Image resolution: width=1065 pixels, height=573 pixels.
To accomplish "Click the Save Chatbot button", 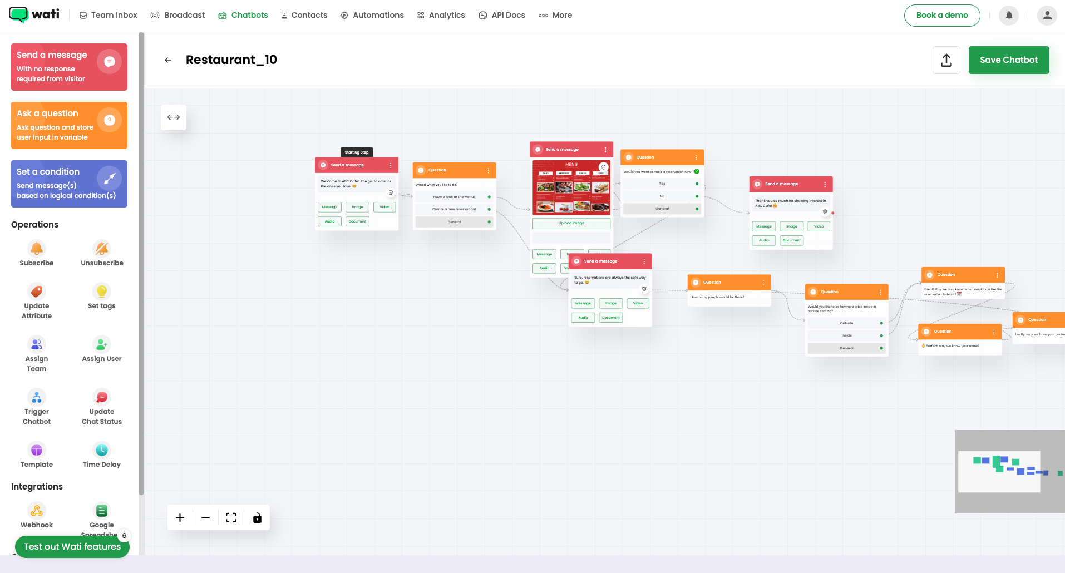I will pyautogui.click(x=1008, y=60).
